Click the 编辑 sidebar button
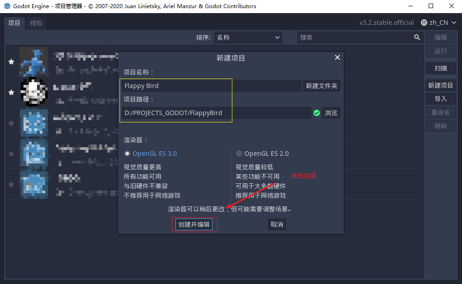Viewport: 462px width, 284px height. coord(441,37)
